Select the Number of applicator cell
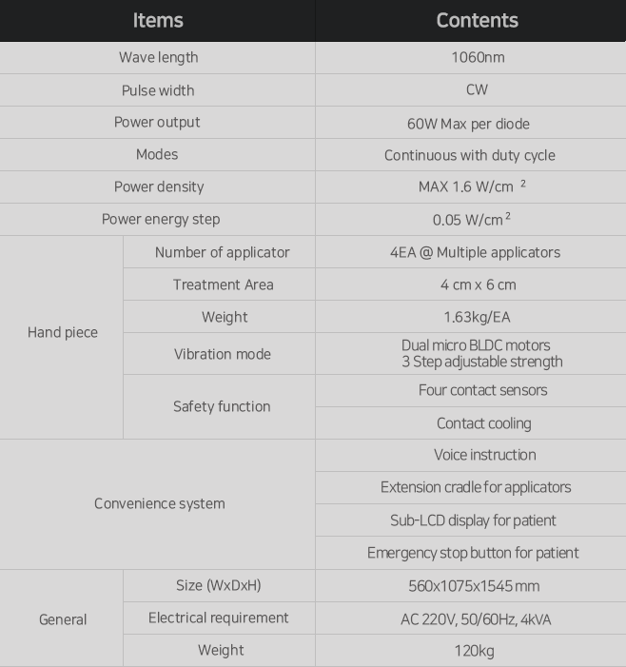This screenshot has width=626, height=667. pyautogui.click(x=219, y=252)
